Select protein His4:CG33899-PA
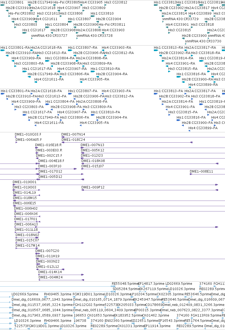Image resolution: width=225 pixels, height=330 pixels. [203, 128]
